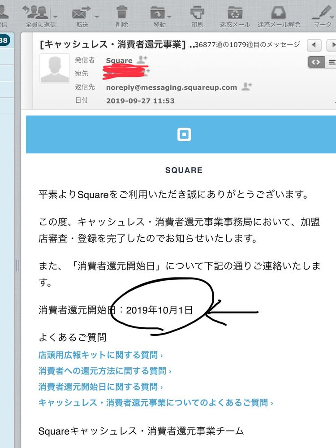
Task: Open the 消費者への還元方法に関する質問 link
Action: point(105,371)
